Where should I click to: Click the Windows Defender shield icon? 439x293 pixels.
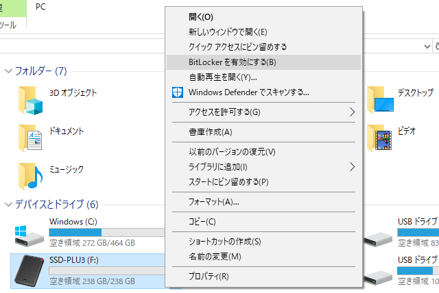coord(178,92)
